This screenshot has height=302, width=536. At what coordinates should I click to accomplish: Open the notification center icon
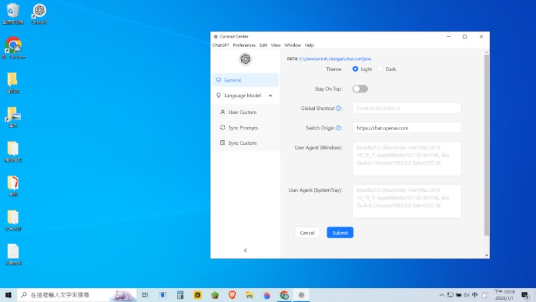pyautogui.click(x=525, y=295)
